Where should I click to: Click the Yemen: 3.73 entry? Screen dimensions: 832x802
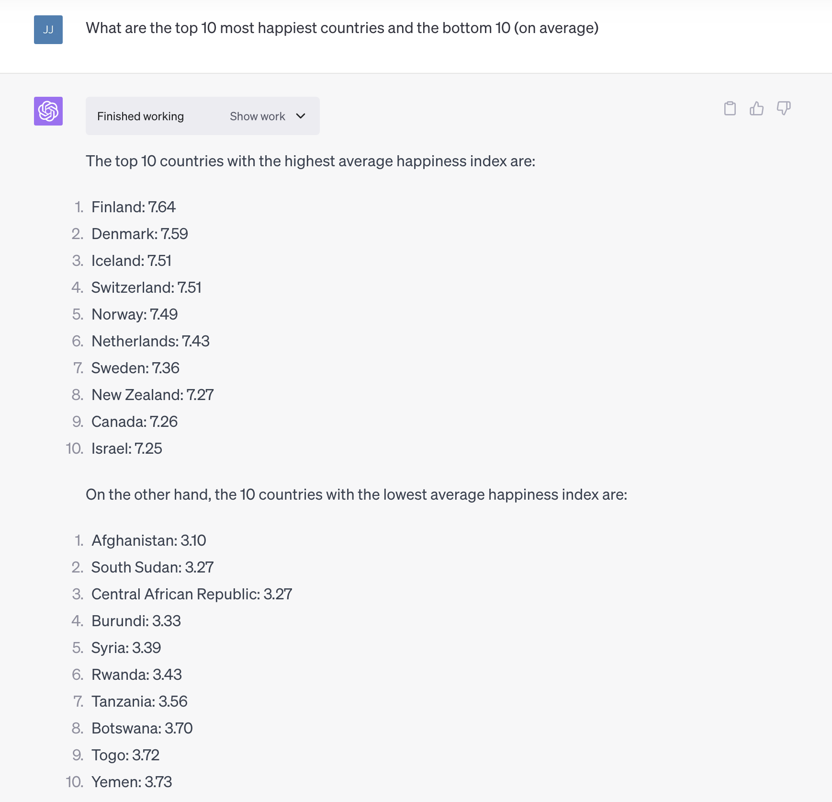(132, 782)
